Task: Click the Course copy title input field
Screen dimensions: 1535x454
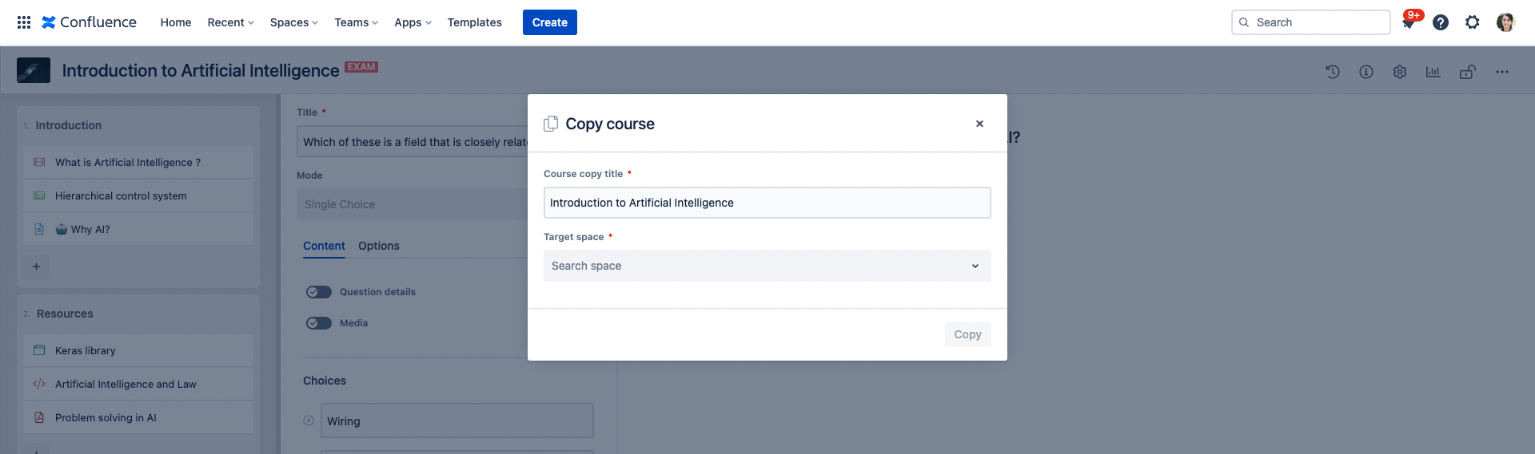Action: click(x=767, y=203)
